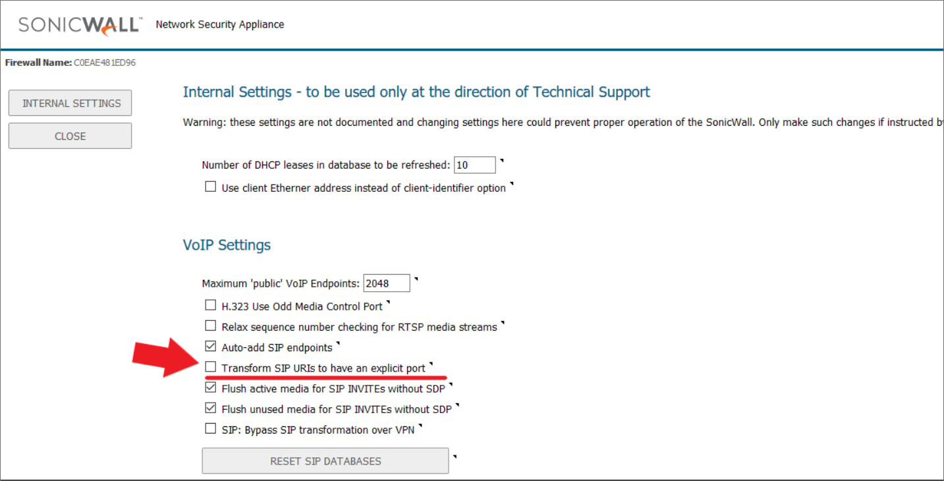Click tooltip marker after H.323 Odd Media option

(388, 302)
